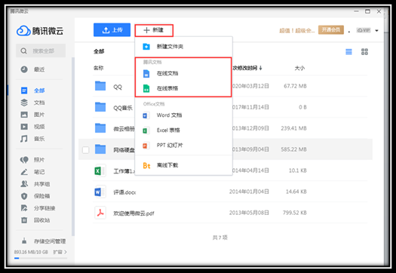Click the Word icon for 评语.docx
396x273 pixels.
tap(100, 192)
